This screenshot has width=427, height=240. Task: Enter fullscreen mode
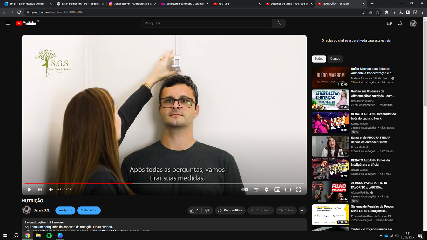pos(299,190)
